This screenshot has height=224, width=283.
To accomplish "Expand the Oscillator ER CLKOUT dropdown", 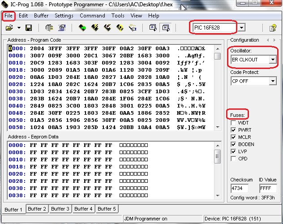I will (x=272, y=60).
